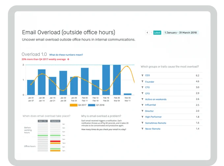This screenshot has width=224, height=166.
Task: Click the filter icon next to CEO
Action: coord(142,76)
